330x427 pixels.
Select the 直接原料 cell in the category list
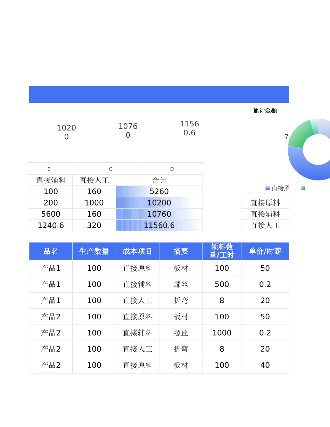click(265, 203)
